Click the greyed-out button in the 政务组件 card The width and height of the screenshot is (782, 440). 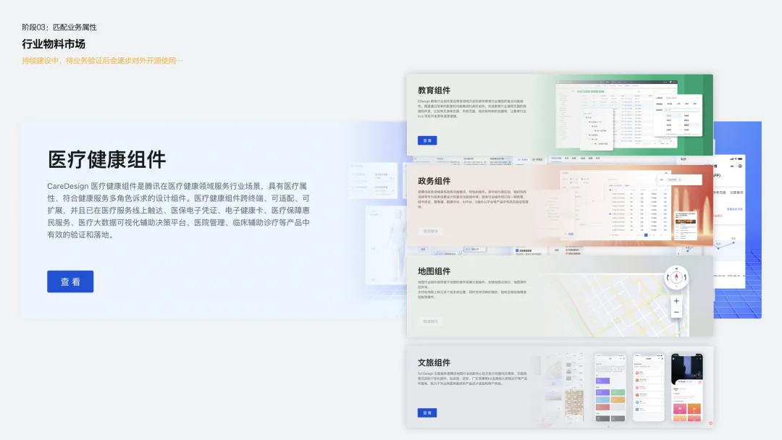coord(430,231)
